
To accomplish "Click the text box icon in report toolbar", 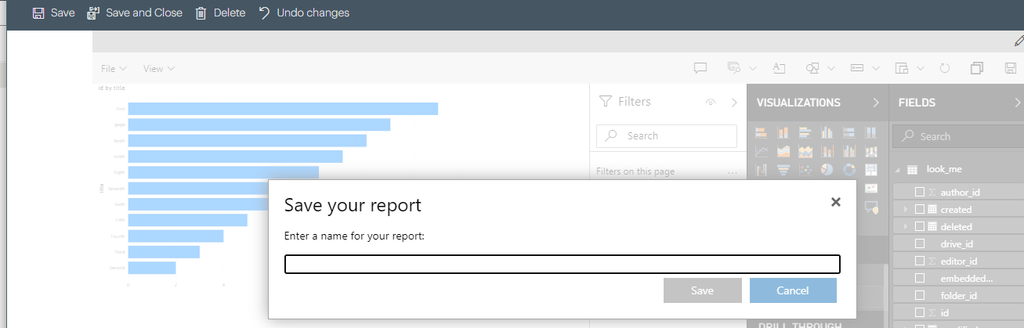I will [x=779, y=69].
